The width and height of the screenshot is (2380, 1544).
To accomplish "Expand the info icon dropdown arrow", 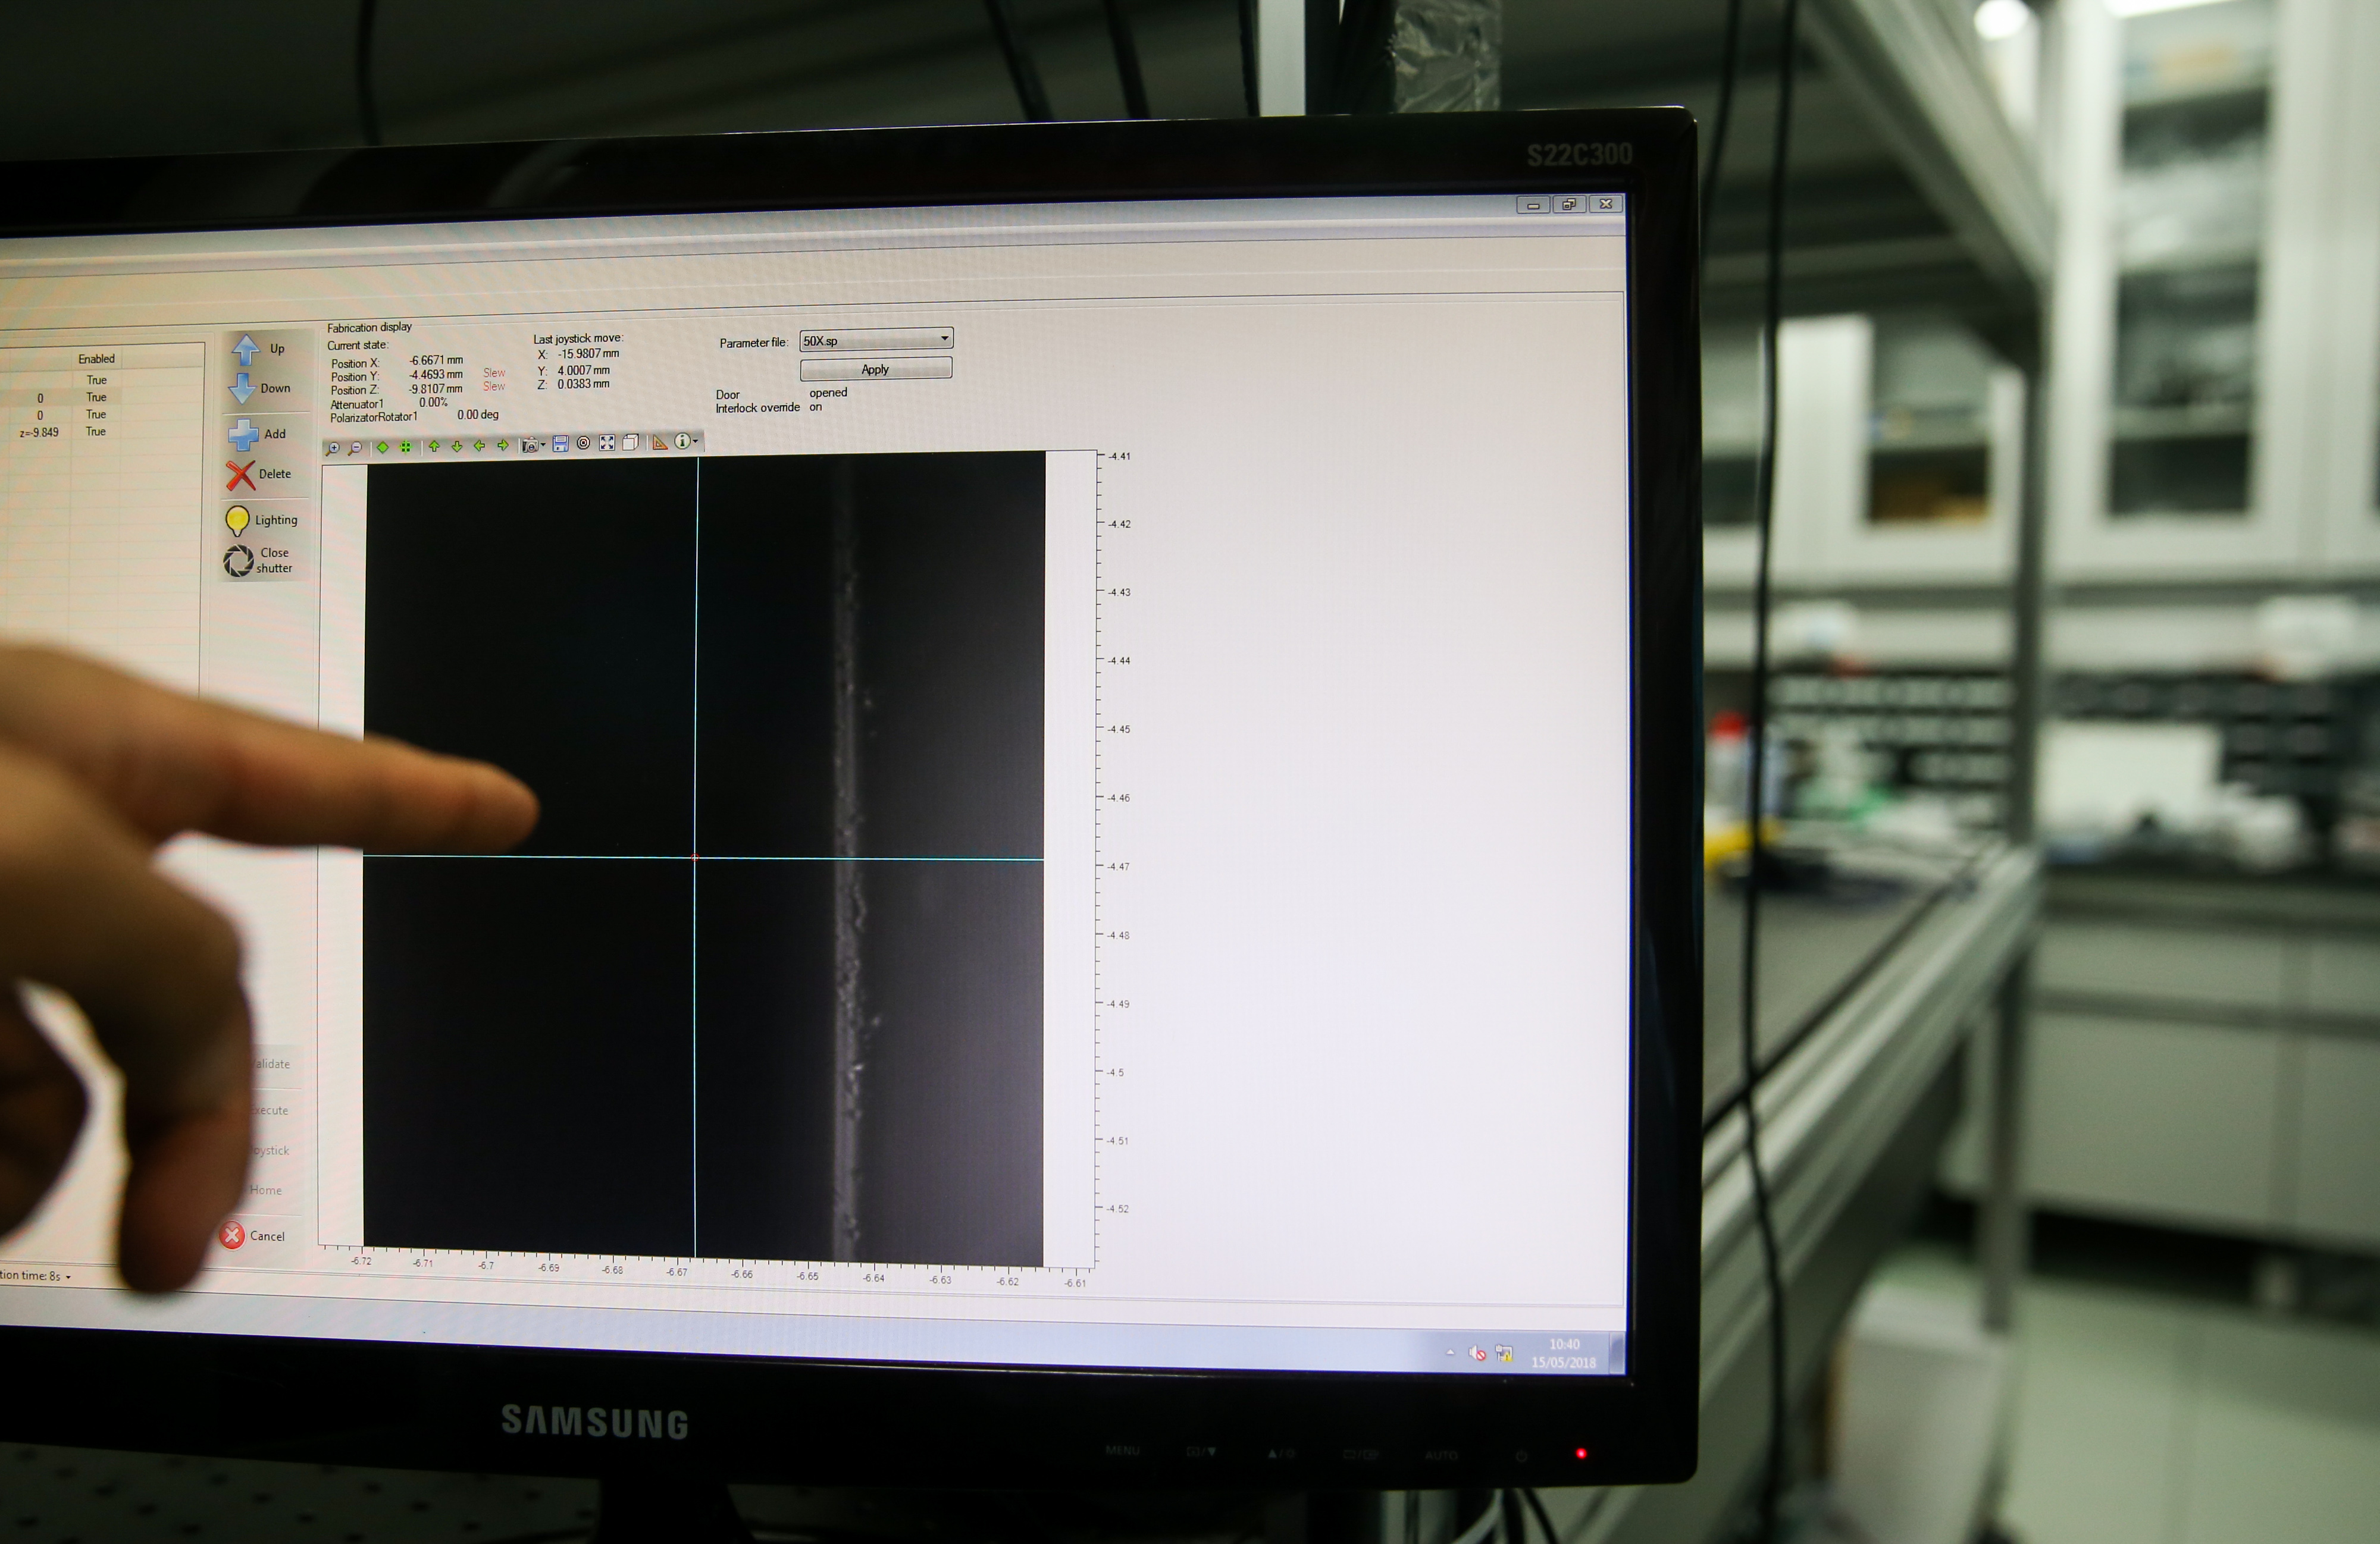I will point(695,441).
